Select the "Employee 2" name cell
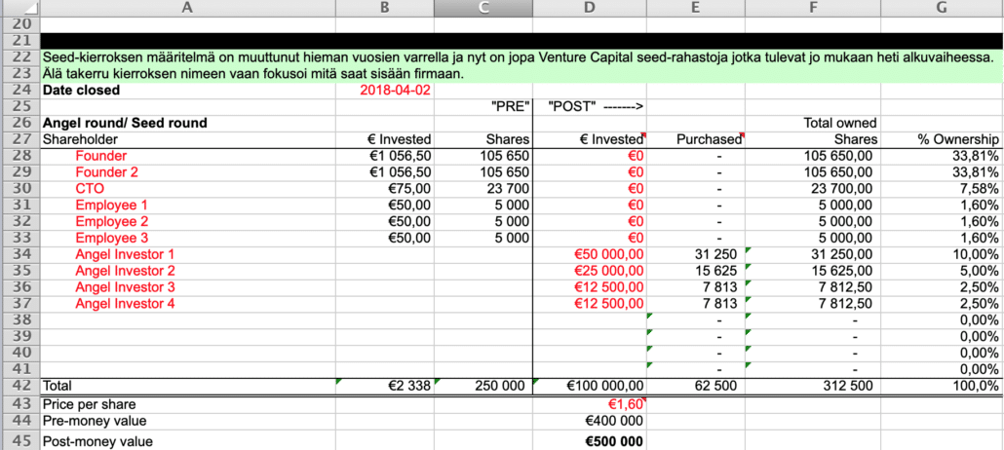Viewport: 1004px width, 450px height. [187, 221]
